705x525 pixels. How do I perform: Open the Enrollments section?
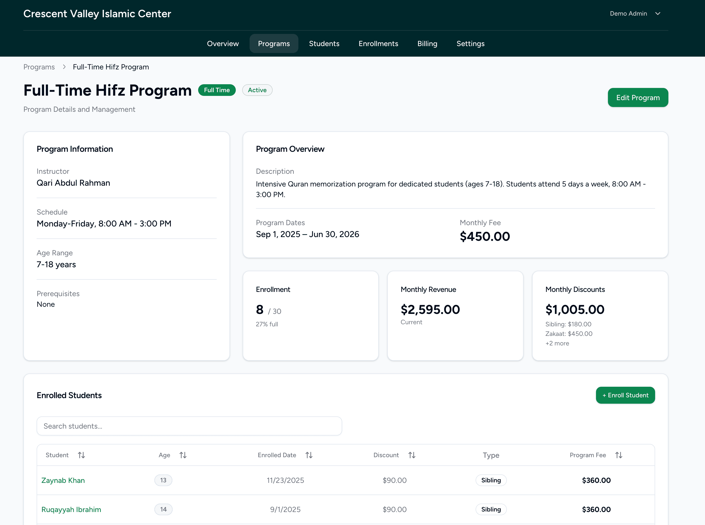378,43
